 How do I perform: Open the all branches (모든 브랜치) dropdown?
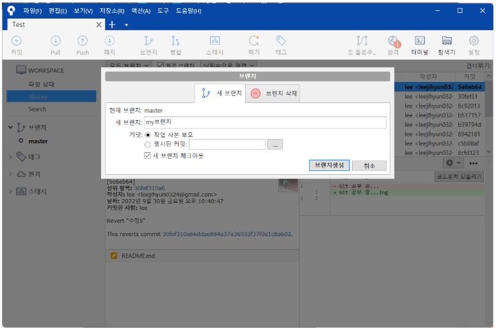tap(129, 65)
